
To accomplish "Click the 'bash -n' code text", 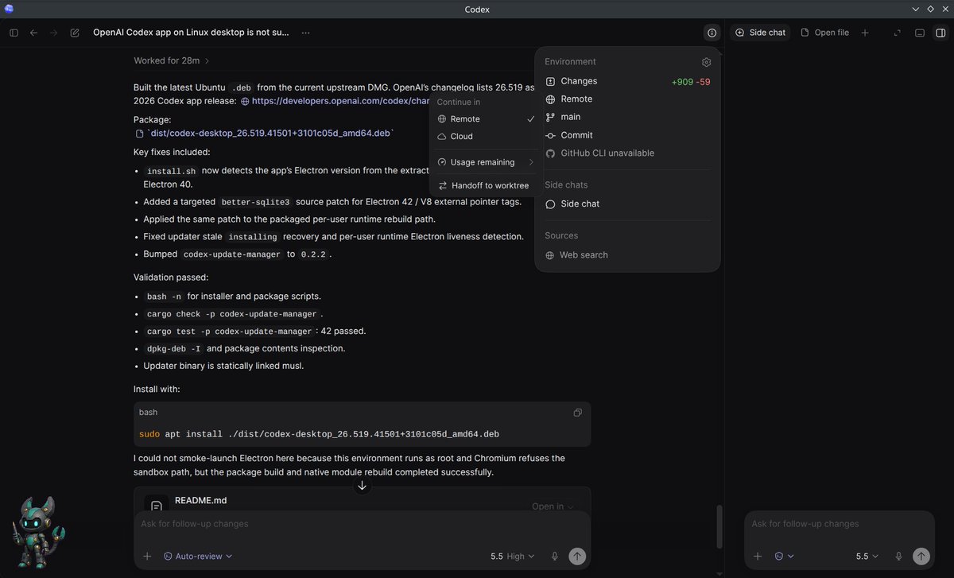I will (x=164, y=297).
